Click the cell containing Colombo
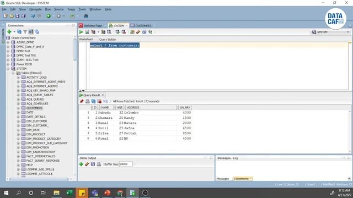 [151, 113]
